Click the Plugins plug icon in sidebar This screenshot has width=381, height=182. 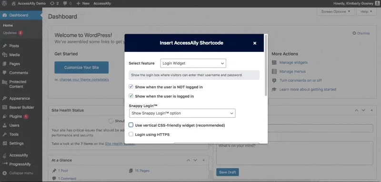coord(4,116)
